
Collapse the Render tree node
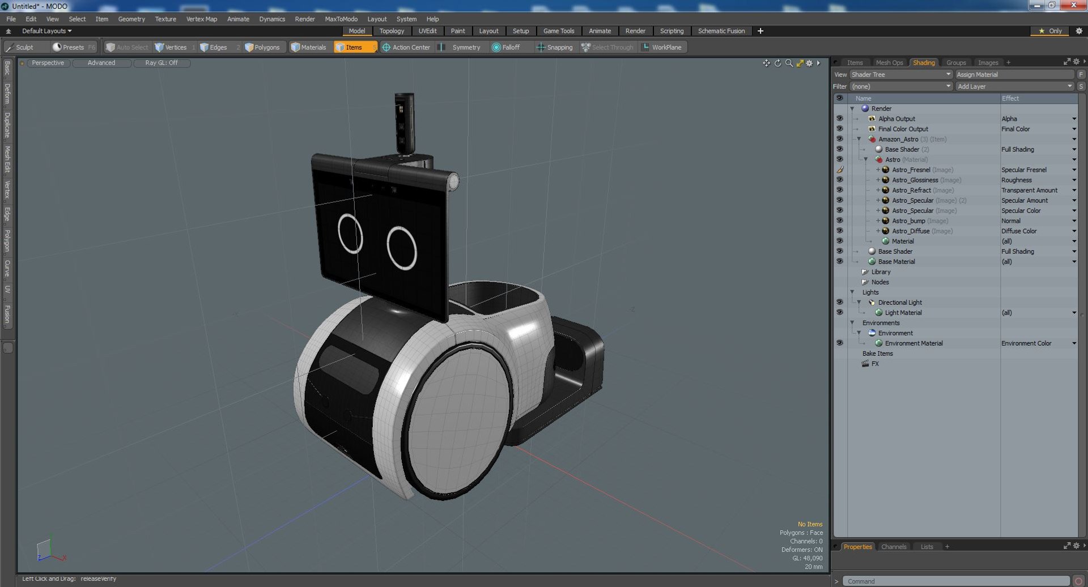tap(852, 109)
